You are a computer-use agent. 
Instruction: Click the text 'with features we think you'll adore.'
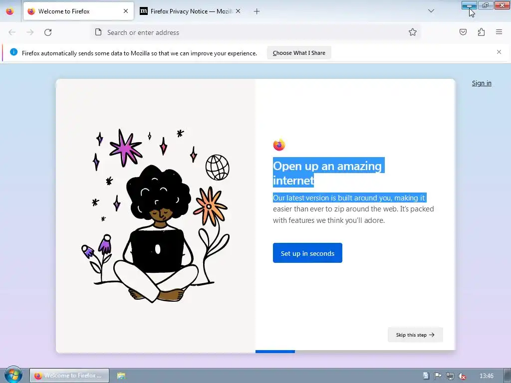329,220
